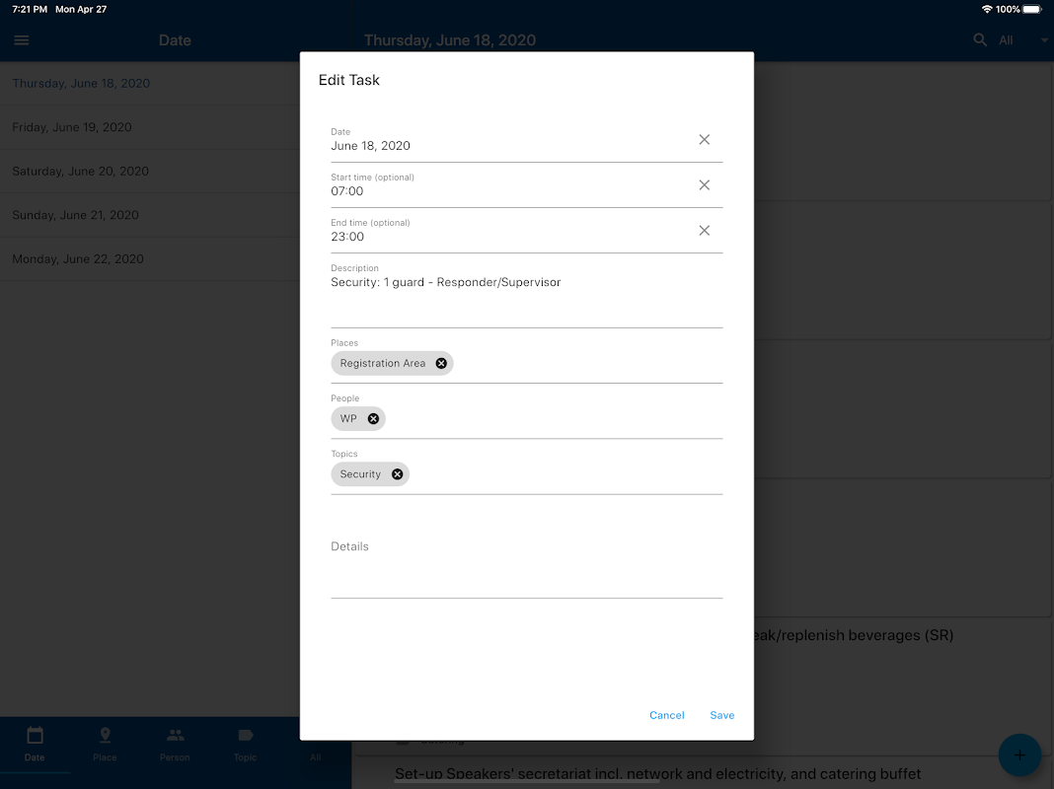Click the All filter label text
The image size is (1054, 789).
click(x=1006, y=40)
